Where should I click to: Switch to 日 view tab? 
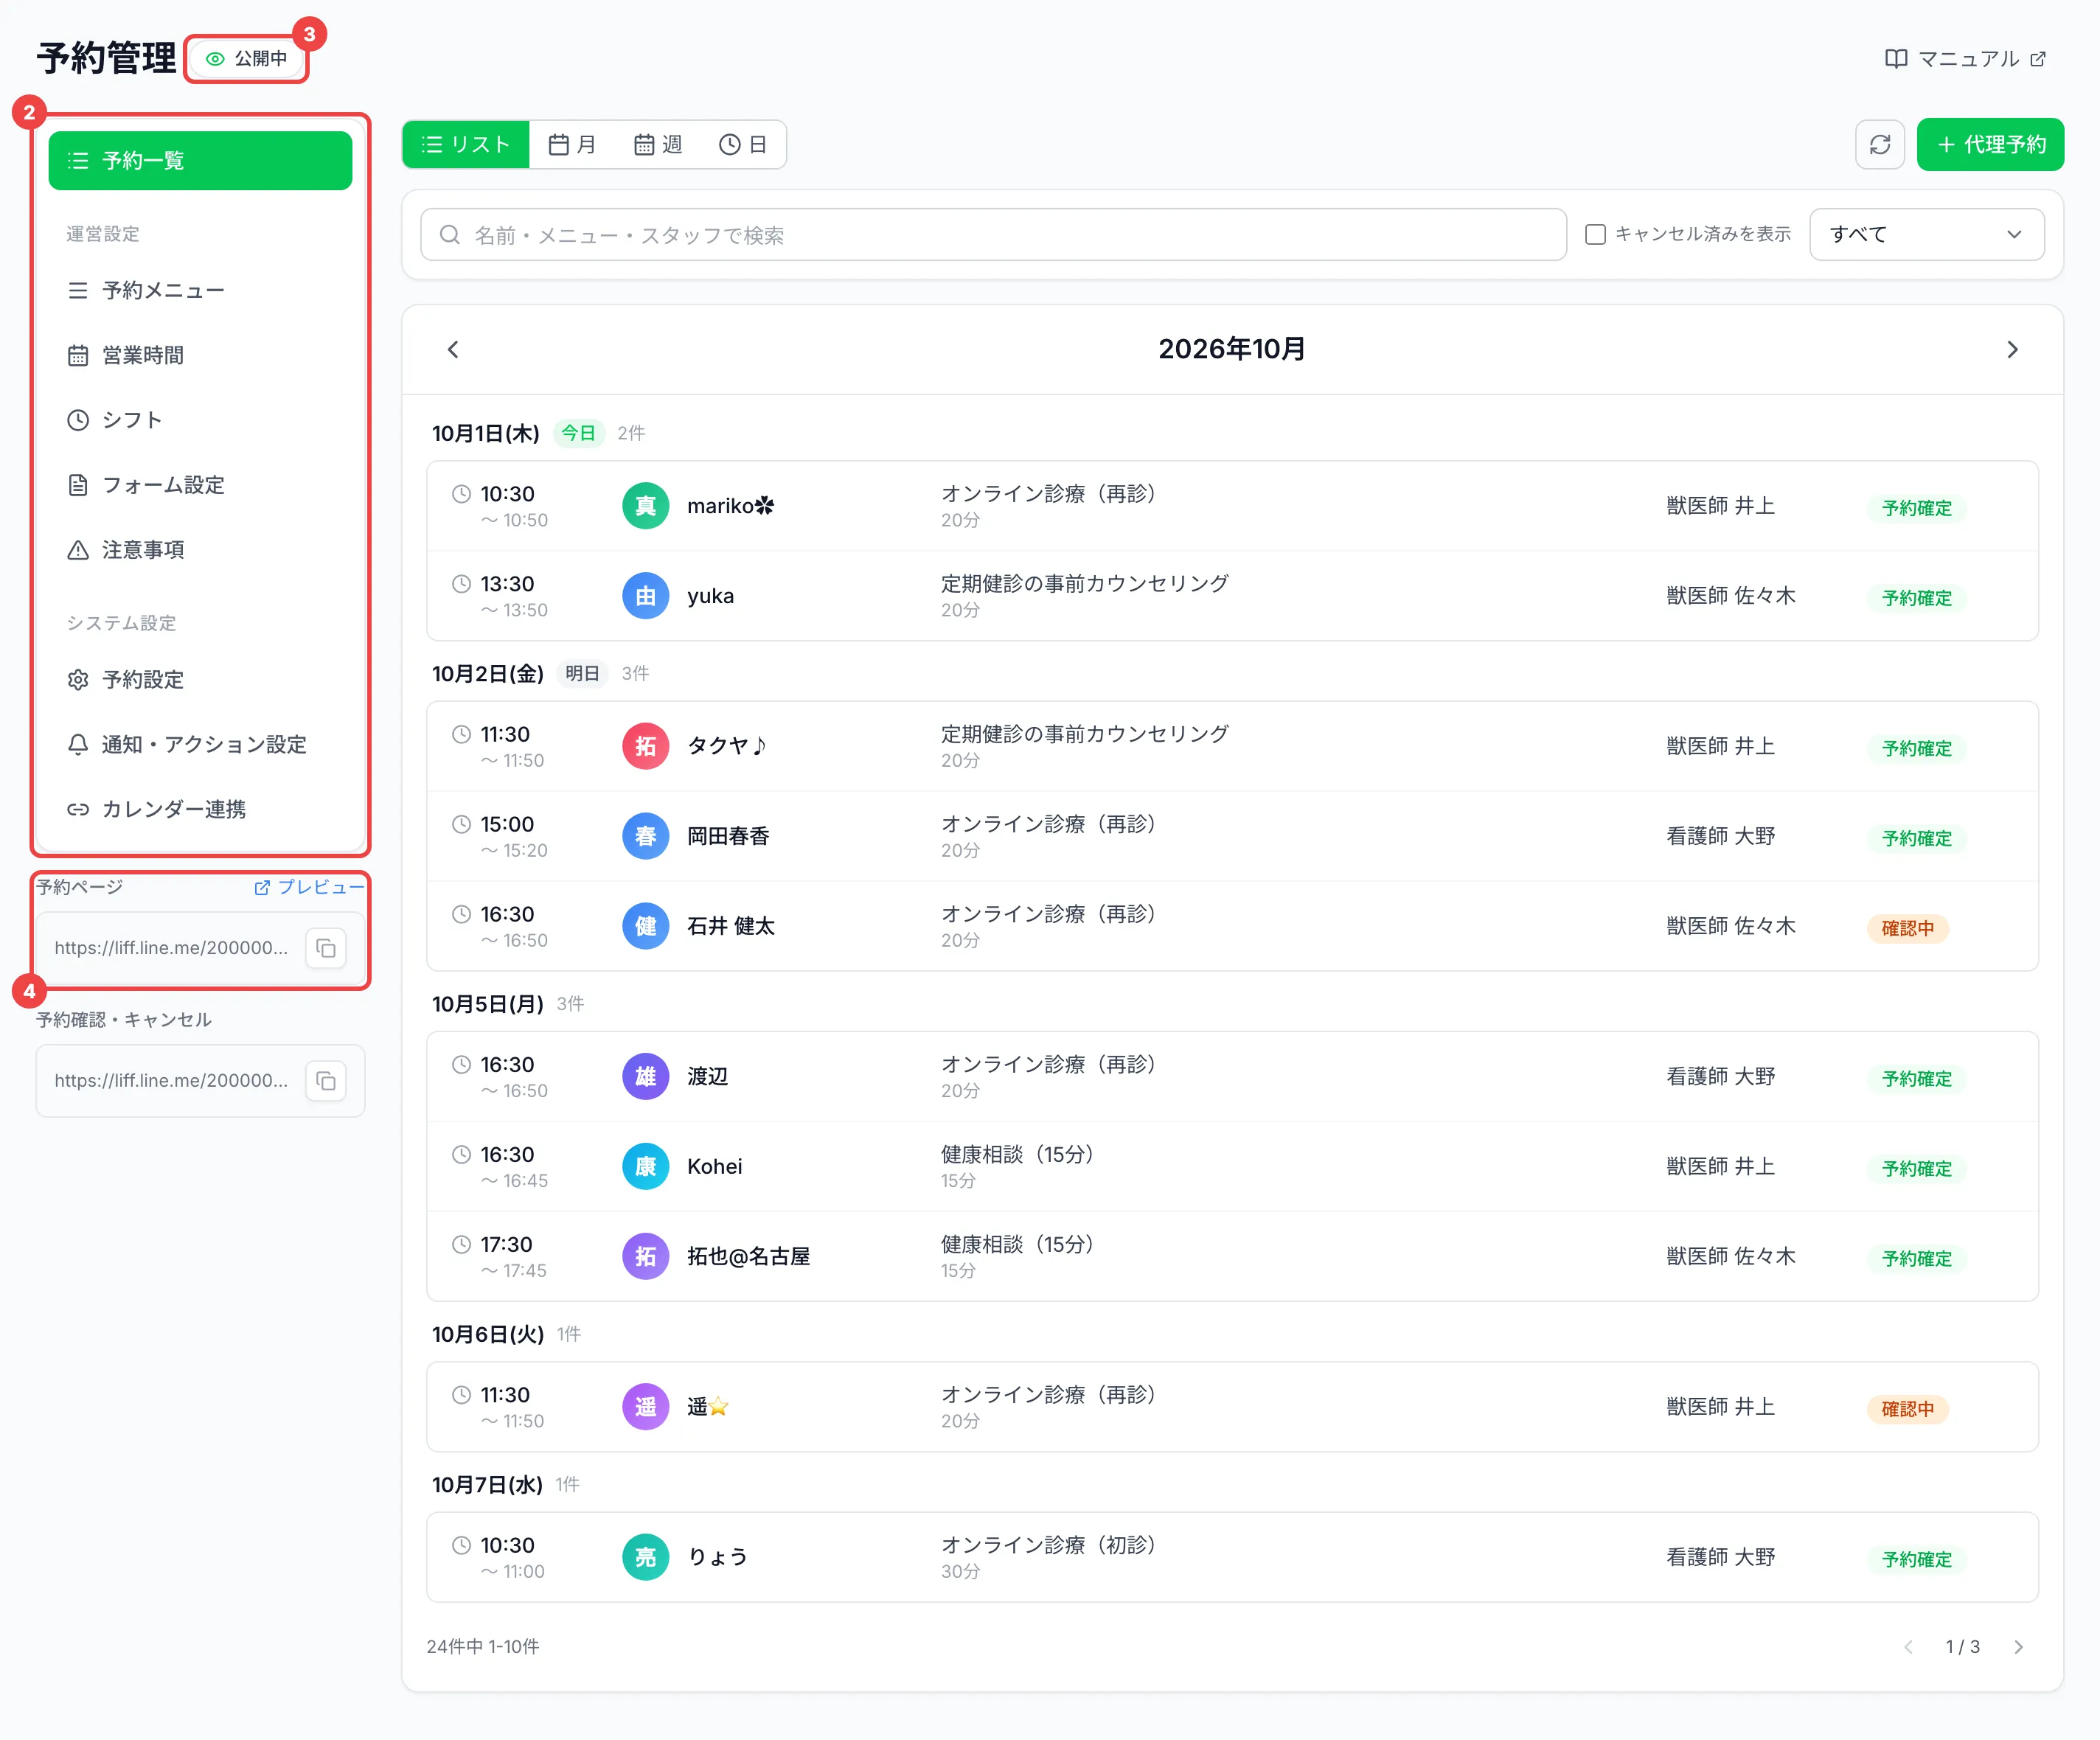click(x=743, y=145)
